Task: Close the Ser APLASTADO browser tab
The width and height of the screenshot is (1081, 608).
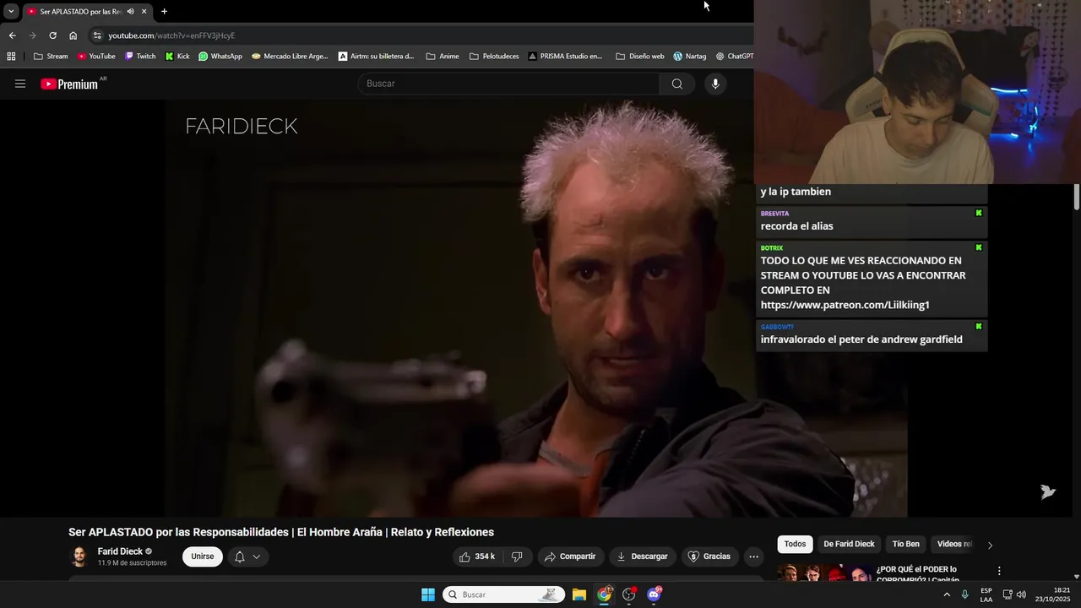Action: [x=144, y=12]
